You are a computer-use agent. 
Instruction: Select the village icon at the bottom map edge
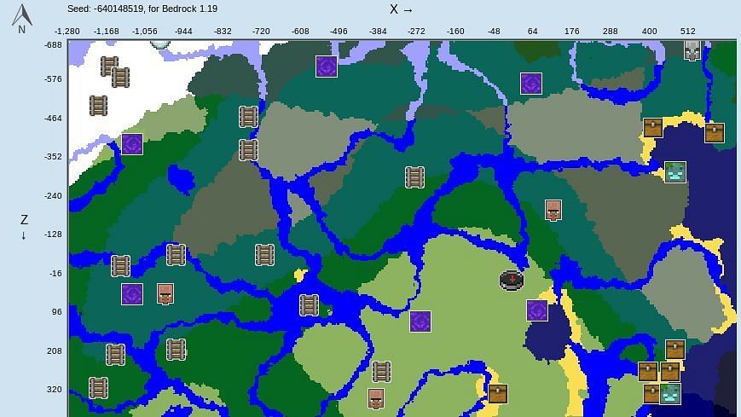coord(376,398)
